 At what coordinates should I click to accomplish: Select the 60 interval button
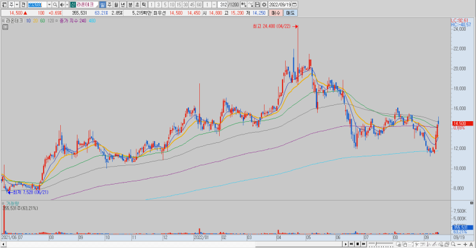pos(199,4)
